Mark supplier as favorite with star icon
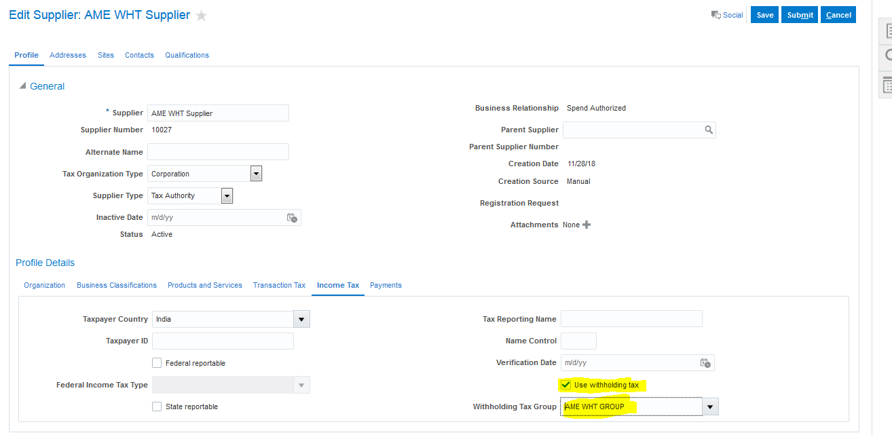 coord(202,16)
